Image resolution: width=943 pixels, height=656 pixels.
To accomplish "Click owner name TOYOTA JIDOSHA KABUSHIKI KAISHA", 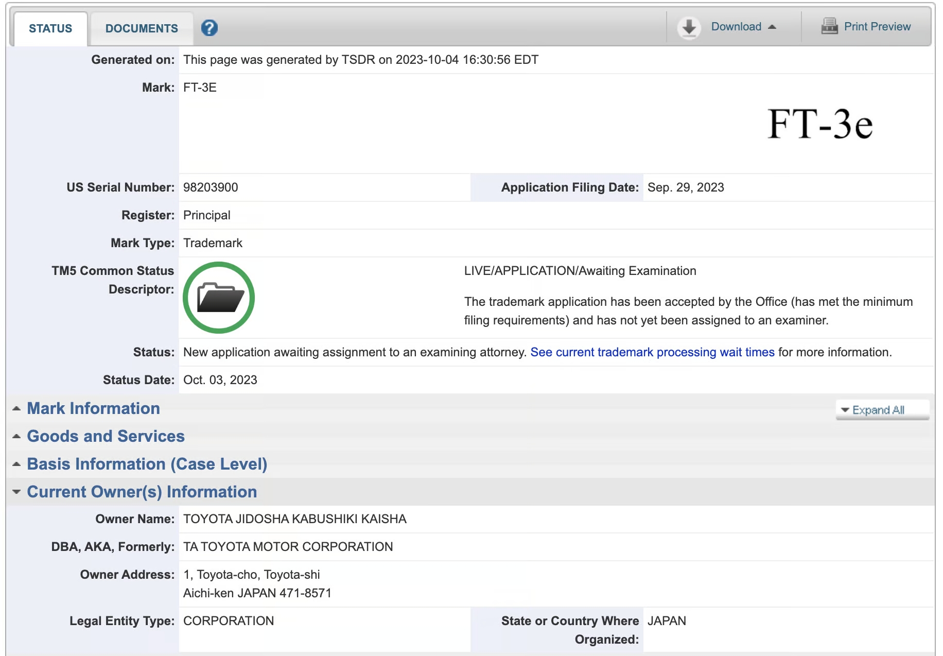I will coord(295,519).
